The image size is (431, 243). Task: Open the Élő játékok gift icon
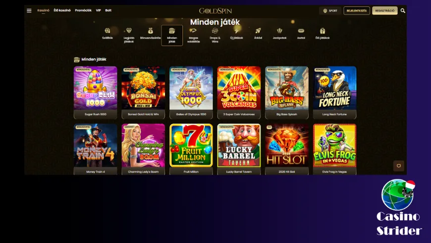click(323, 31)
